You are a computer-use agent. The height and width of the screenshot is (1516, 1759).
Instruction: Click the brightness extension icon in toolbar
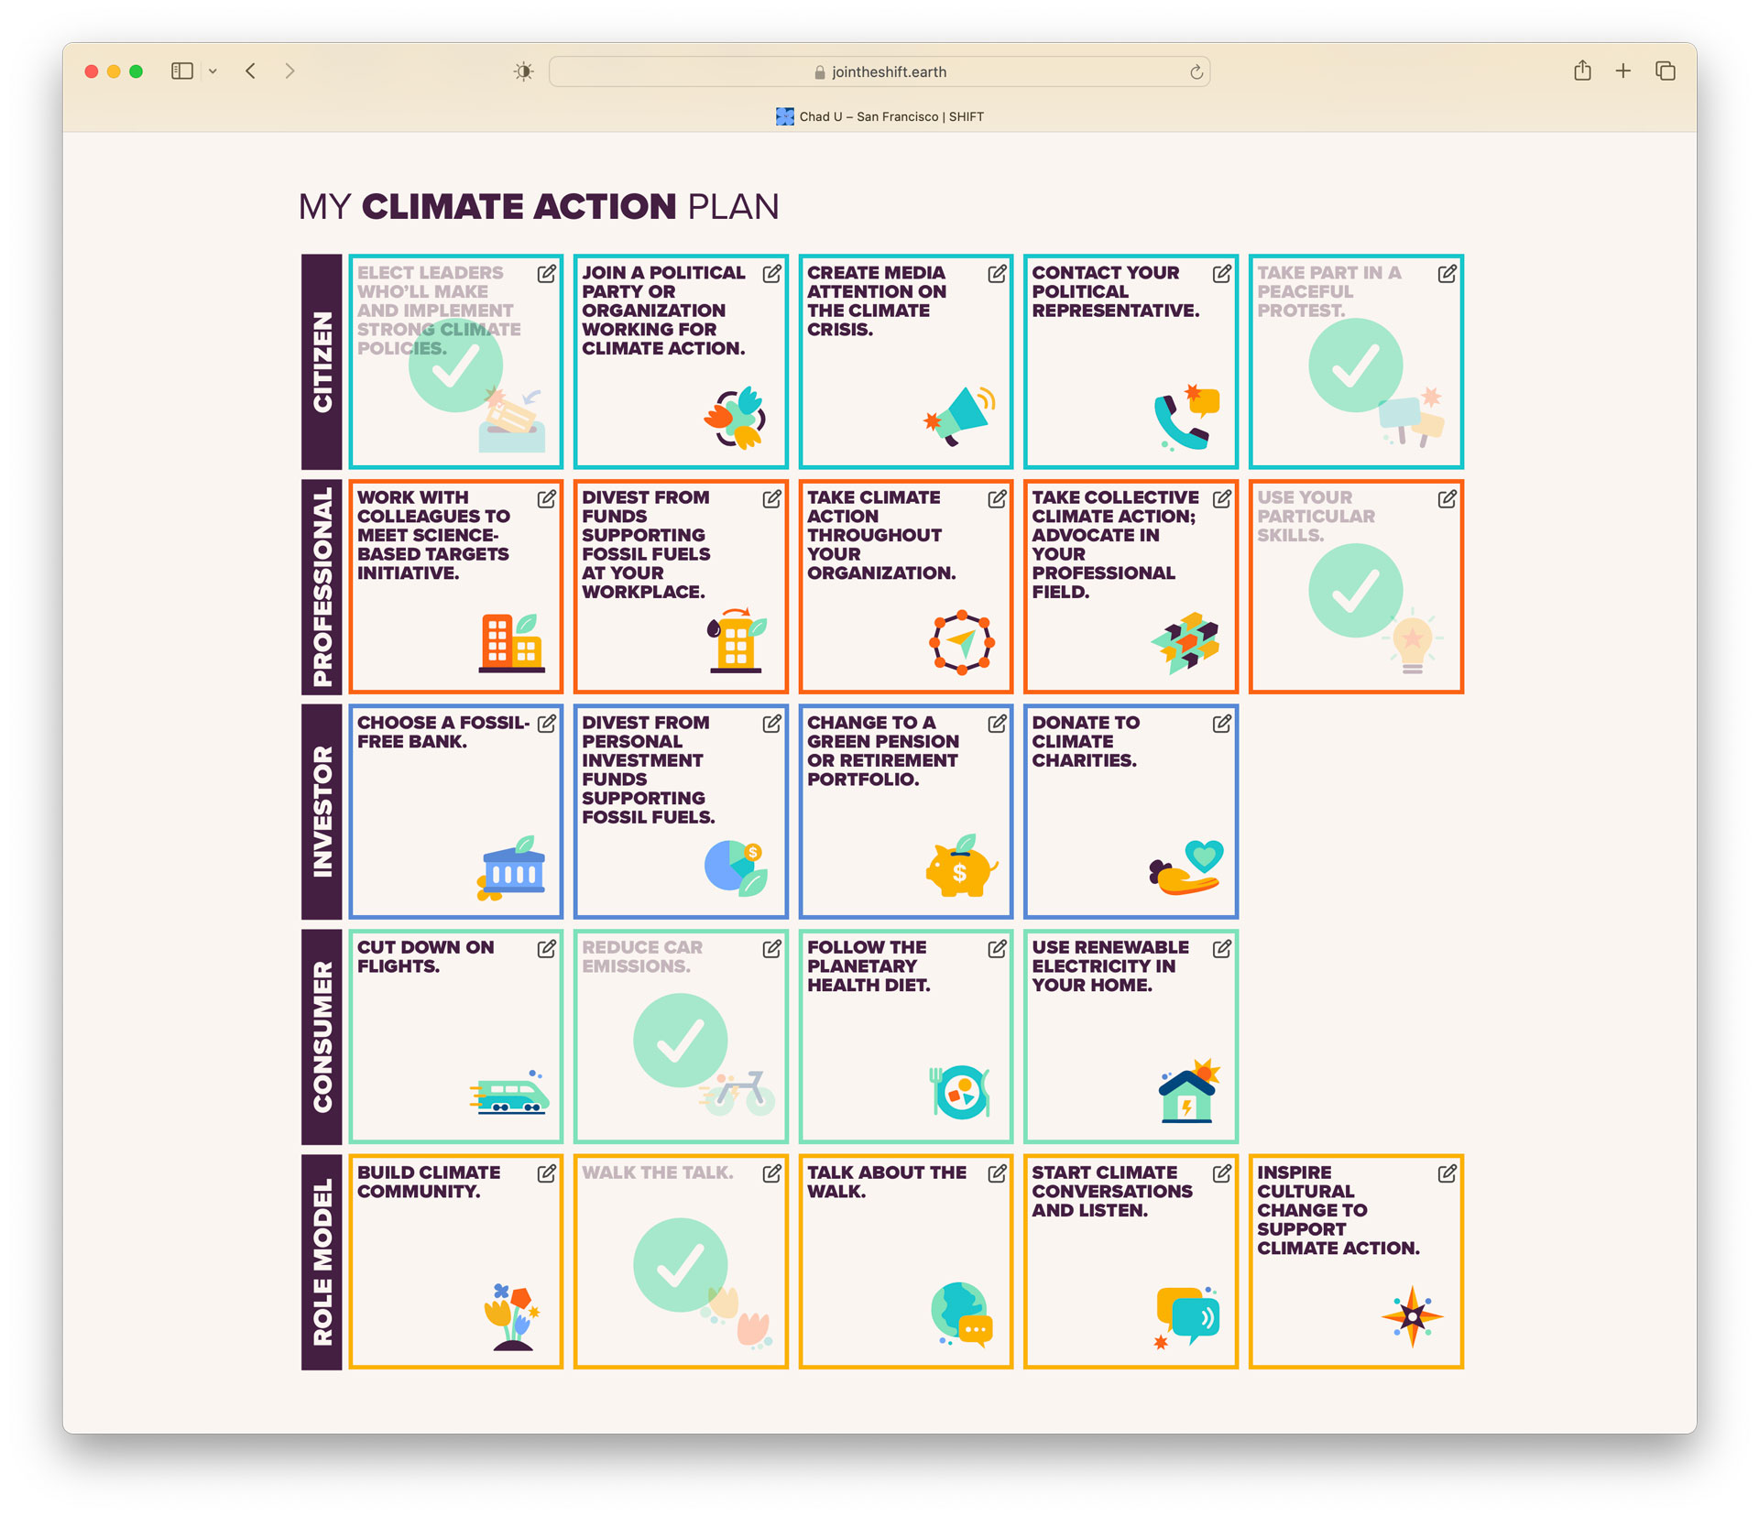523,71
